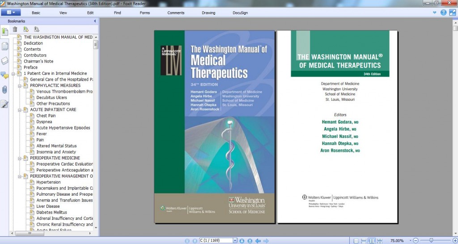Collapse the Bookmarks panel arrow
The width and height of the screenshot is (458, 244).
pos(95,21)
